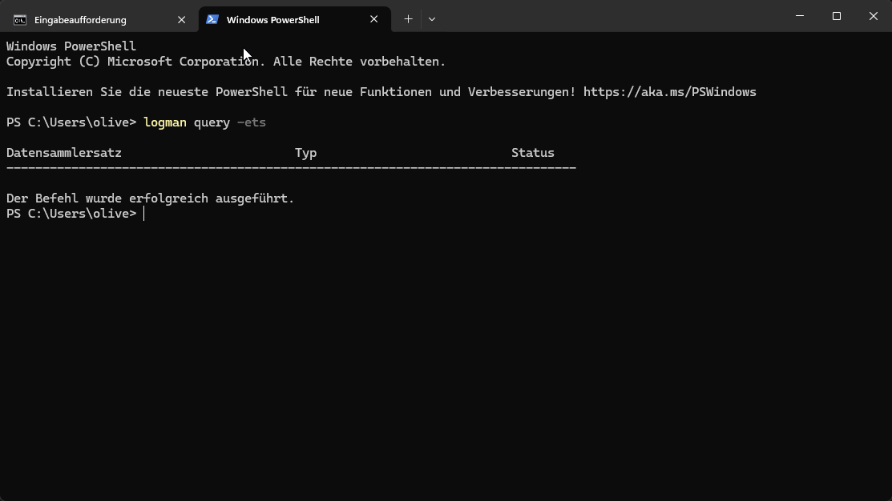Image resolution: width=892 pixels, height=501 pixels.
Task: Click the success message line
Action: coord(150,198)
